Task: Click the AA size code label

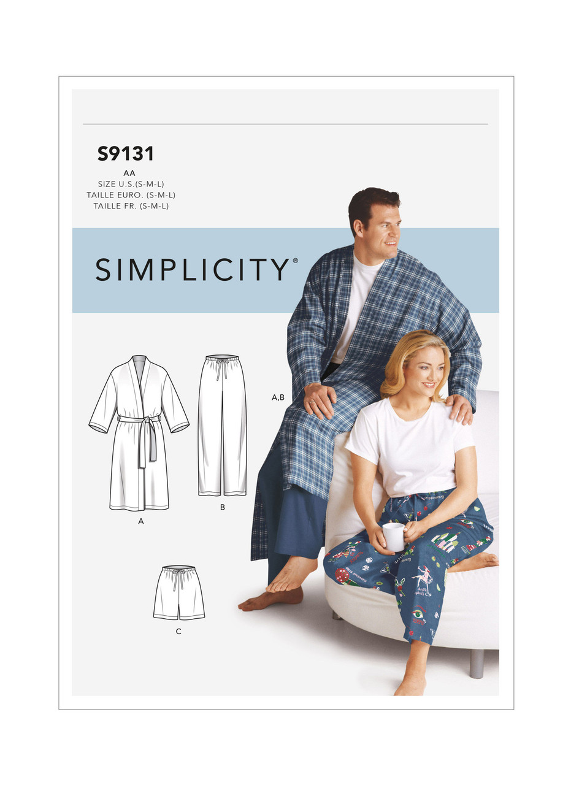Action: 129,173
